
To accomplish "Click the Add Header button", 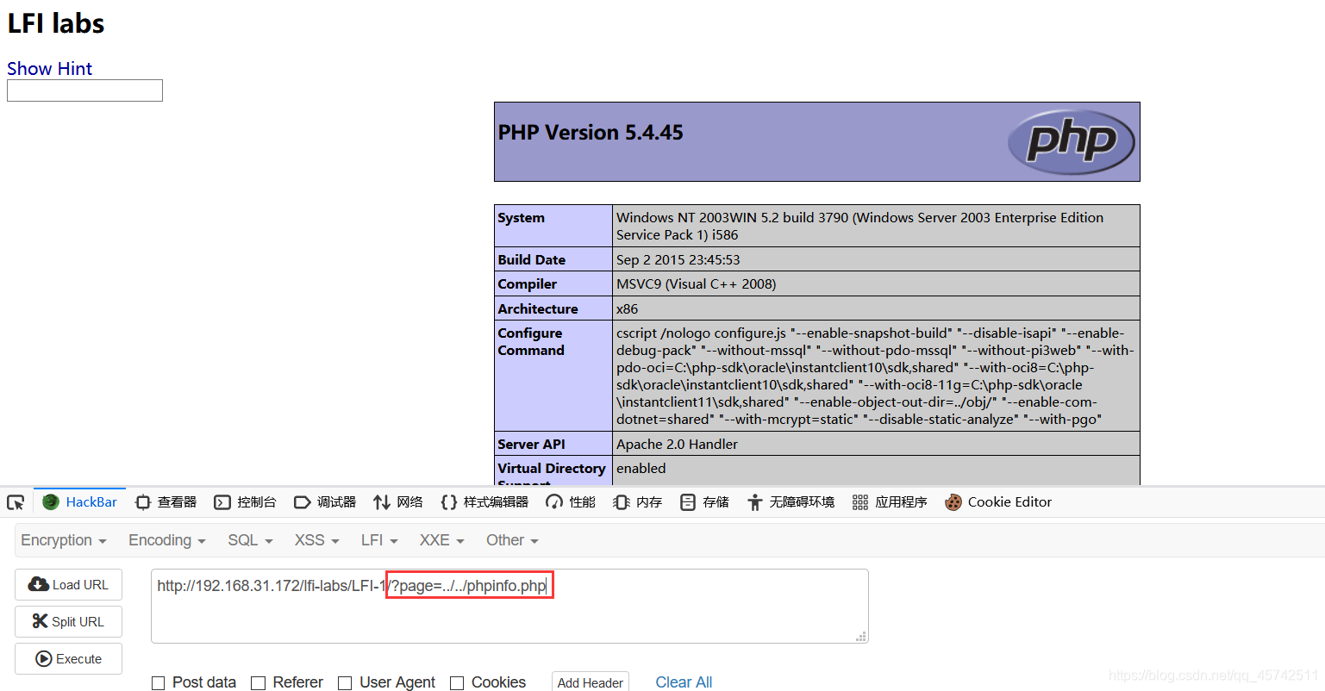I will 591,682.
